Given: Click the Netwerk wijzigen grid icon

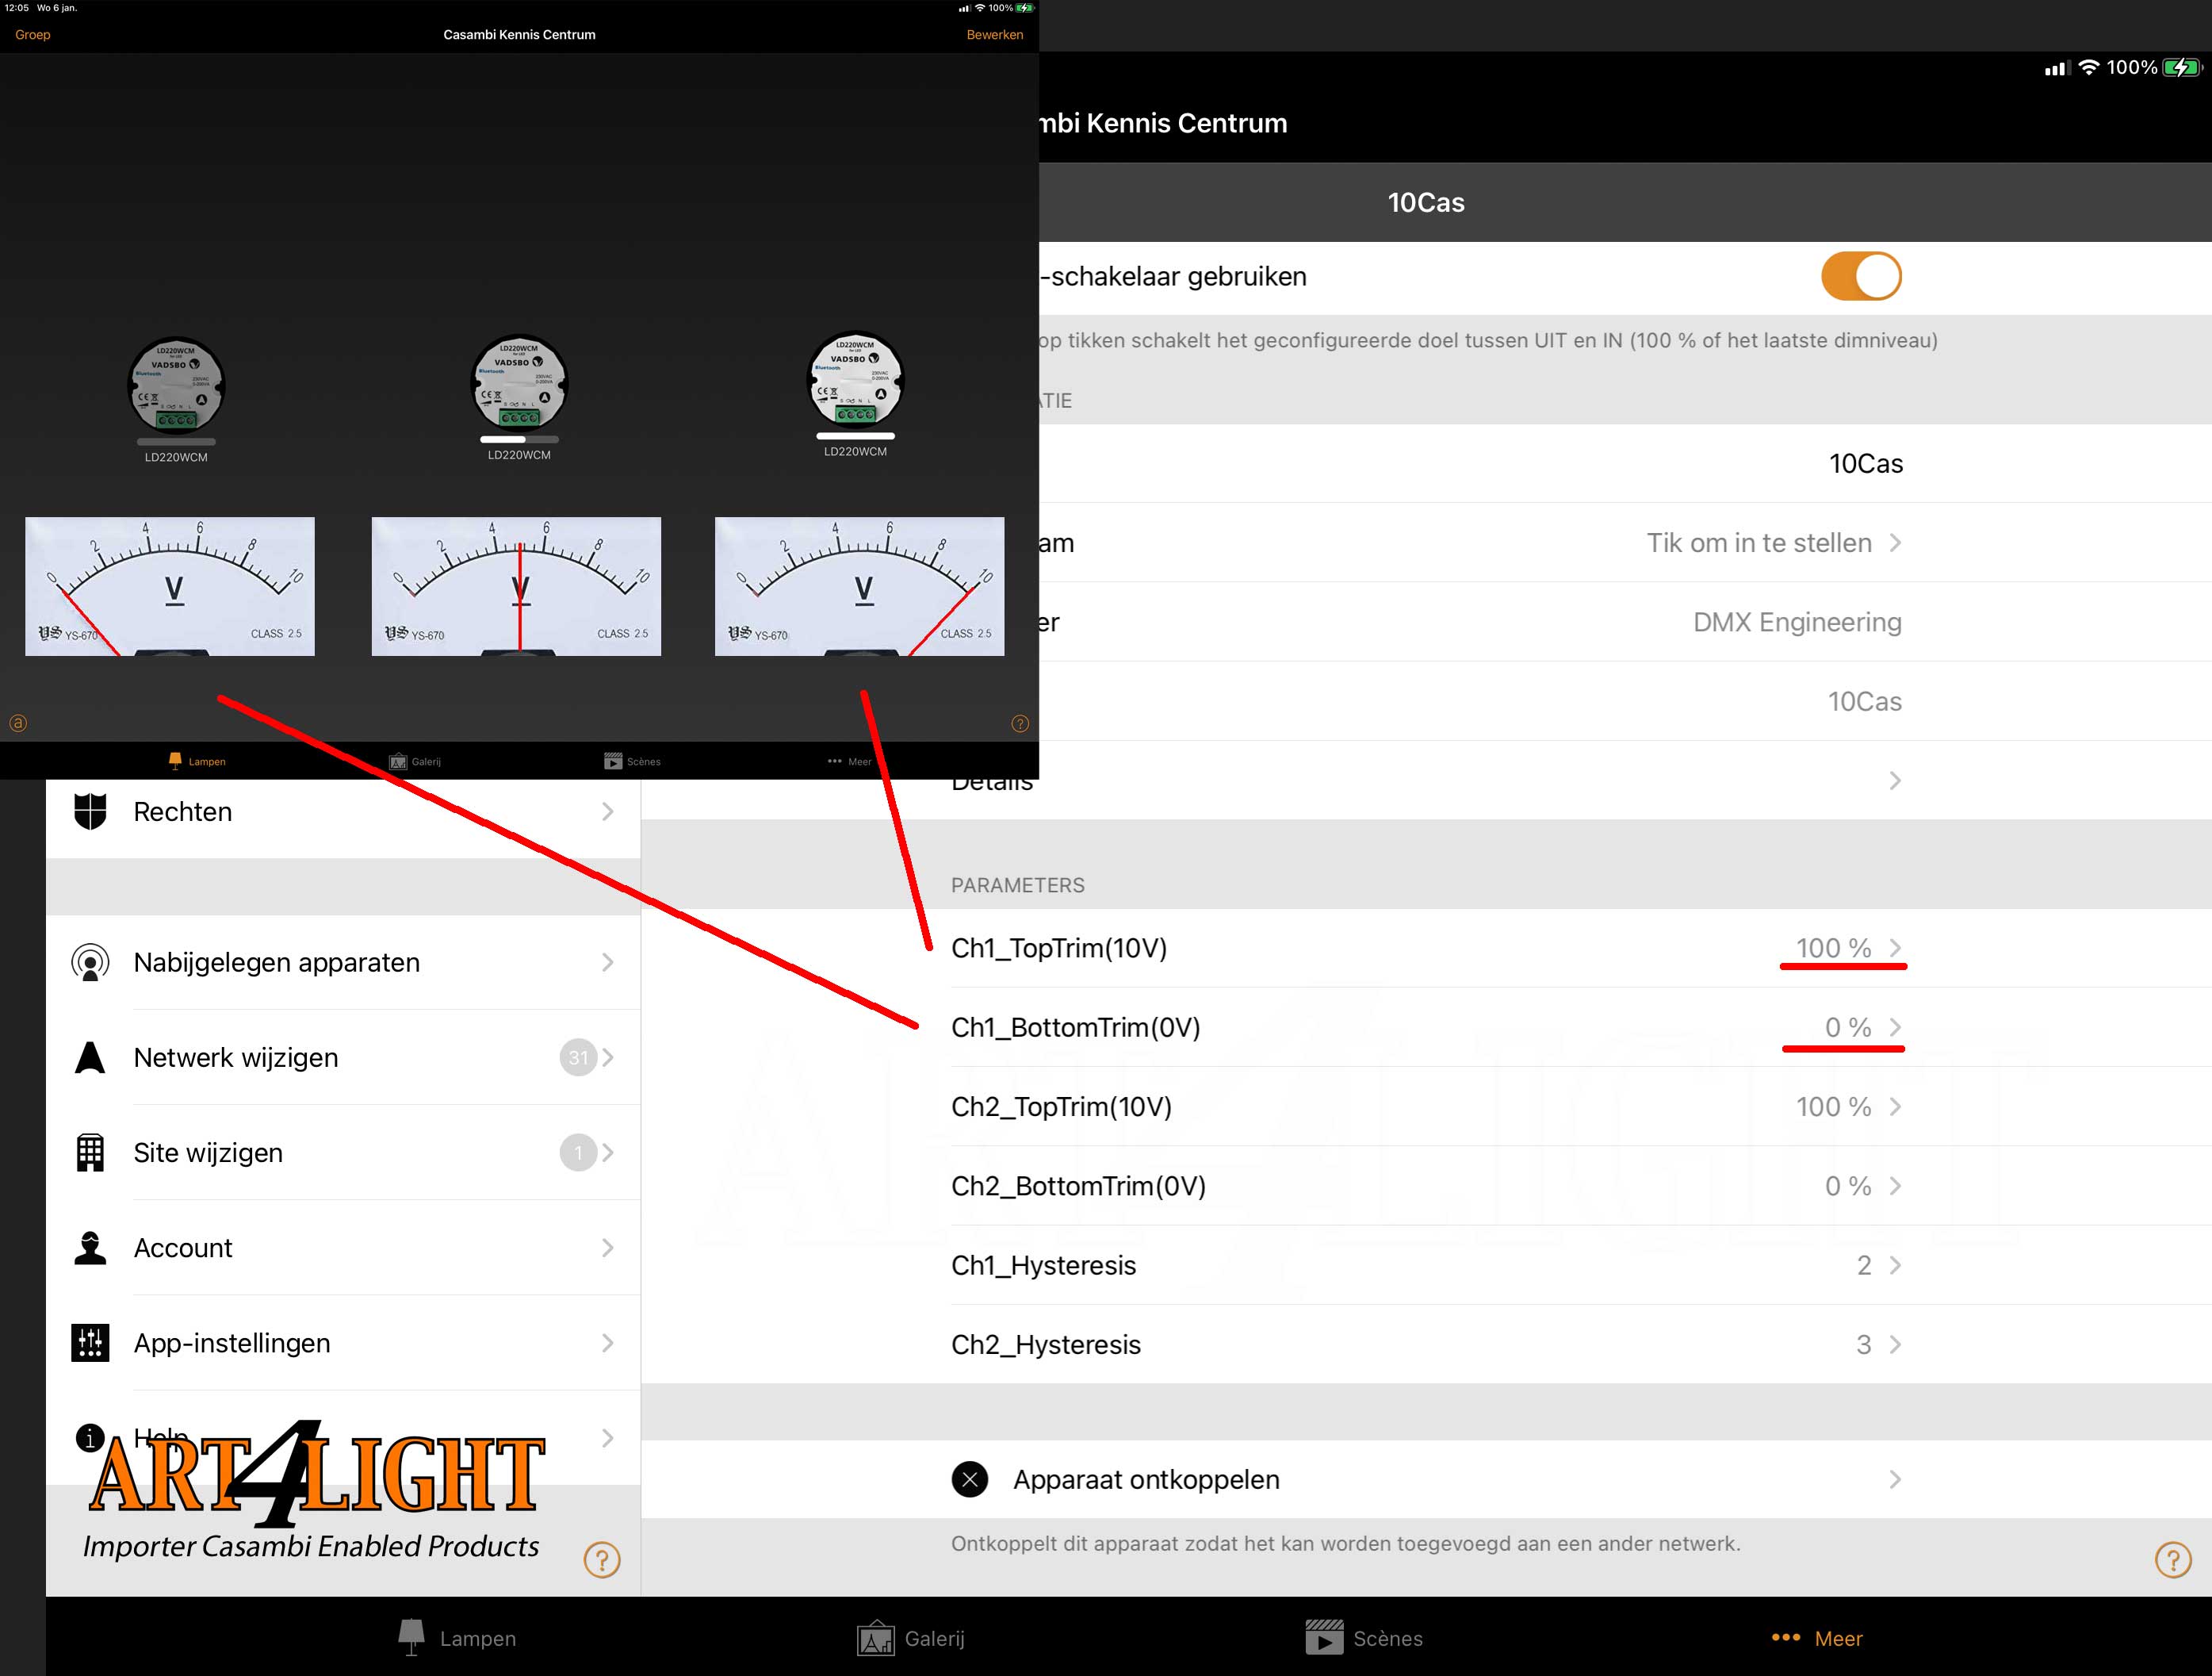Looking at the screenshot, I should pyautogui.click(x=90, y=1057).
